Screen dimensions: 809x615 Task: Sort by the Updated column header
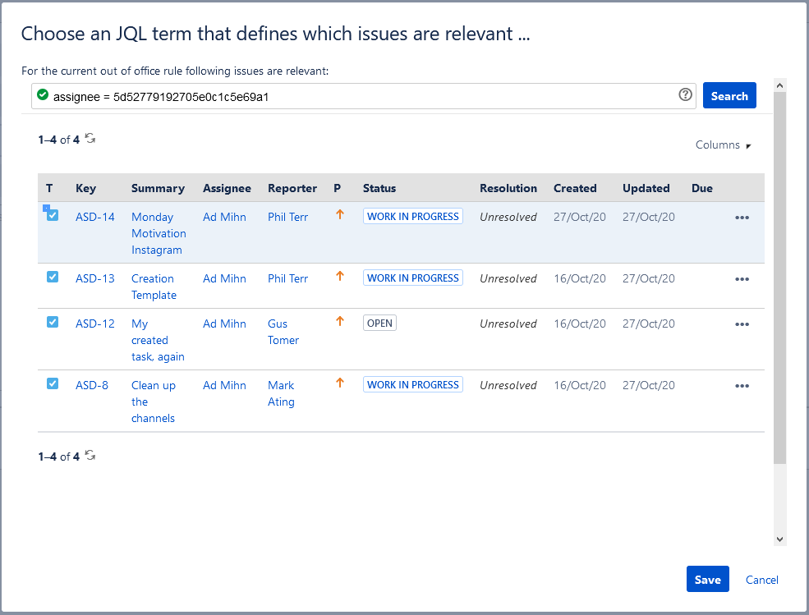click(x=646, y=188)
